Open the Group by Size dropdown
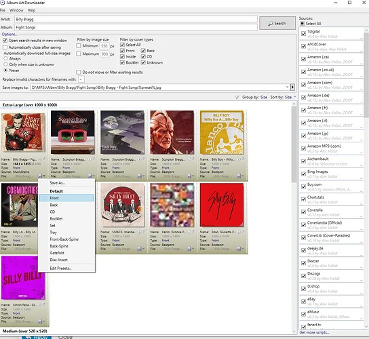The image size is (369, 339). click(264, 97)
